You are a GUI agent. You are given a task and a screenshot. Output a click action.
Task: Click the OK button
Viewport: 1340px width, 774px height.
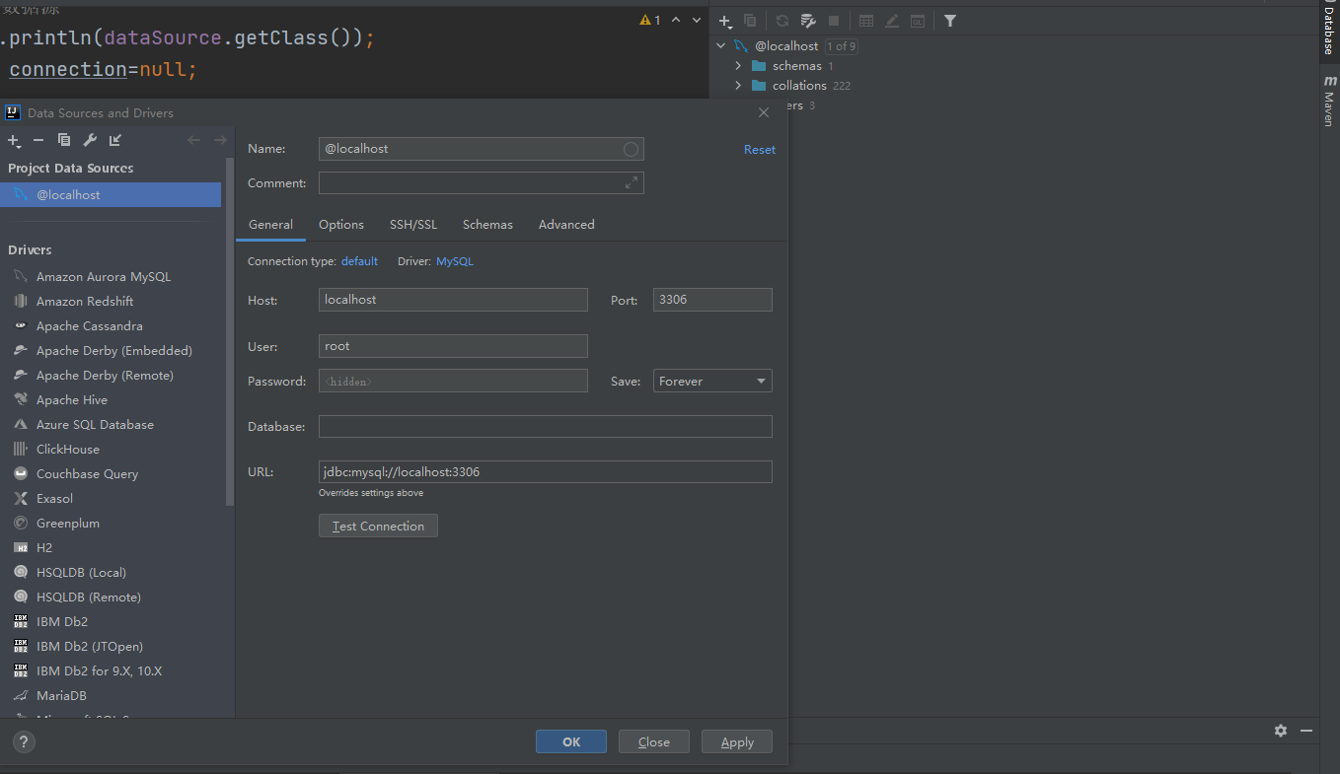pyautogui.click(x=571, y=742)
